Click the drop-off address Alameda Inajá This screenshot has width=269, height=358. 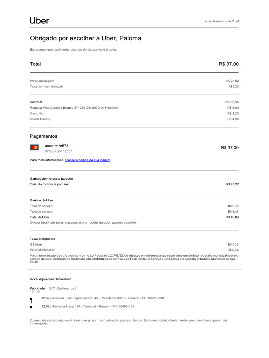[x=92, y=307]
